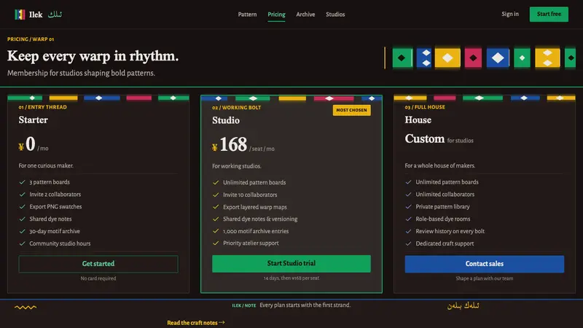Click the Get started button
This screenshot has height=328, width=583.
tap(98, 264)
